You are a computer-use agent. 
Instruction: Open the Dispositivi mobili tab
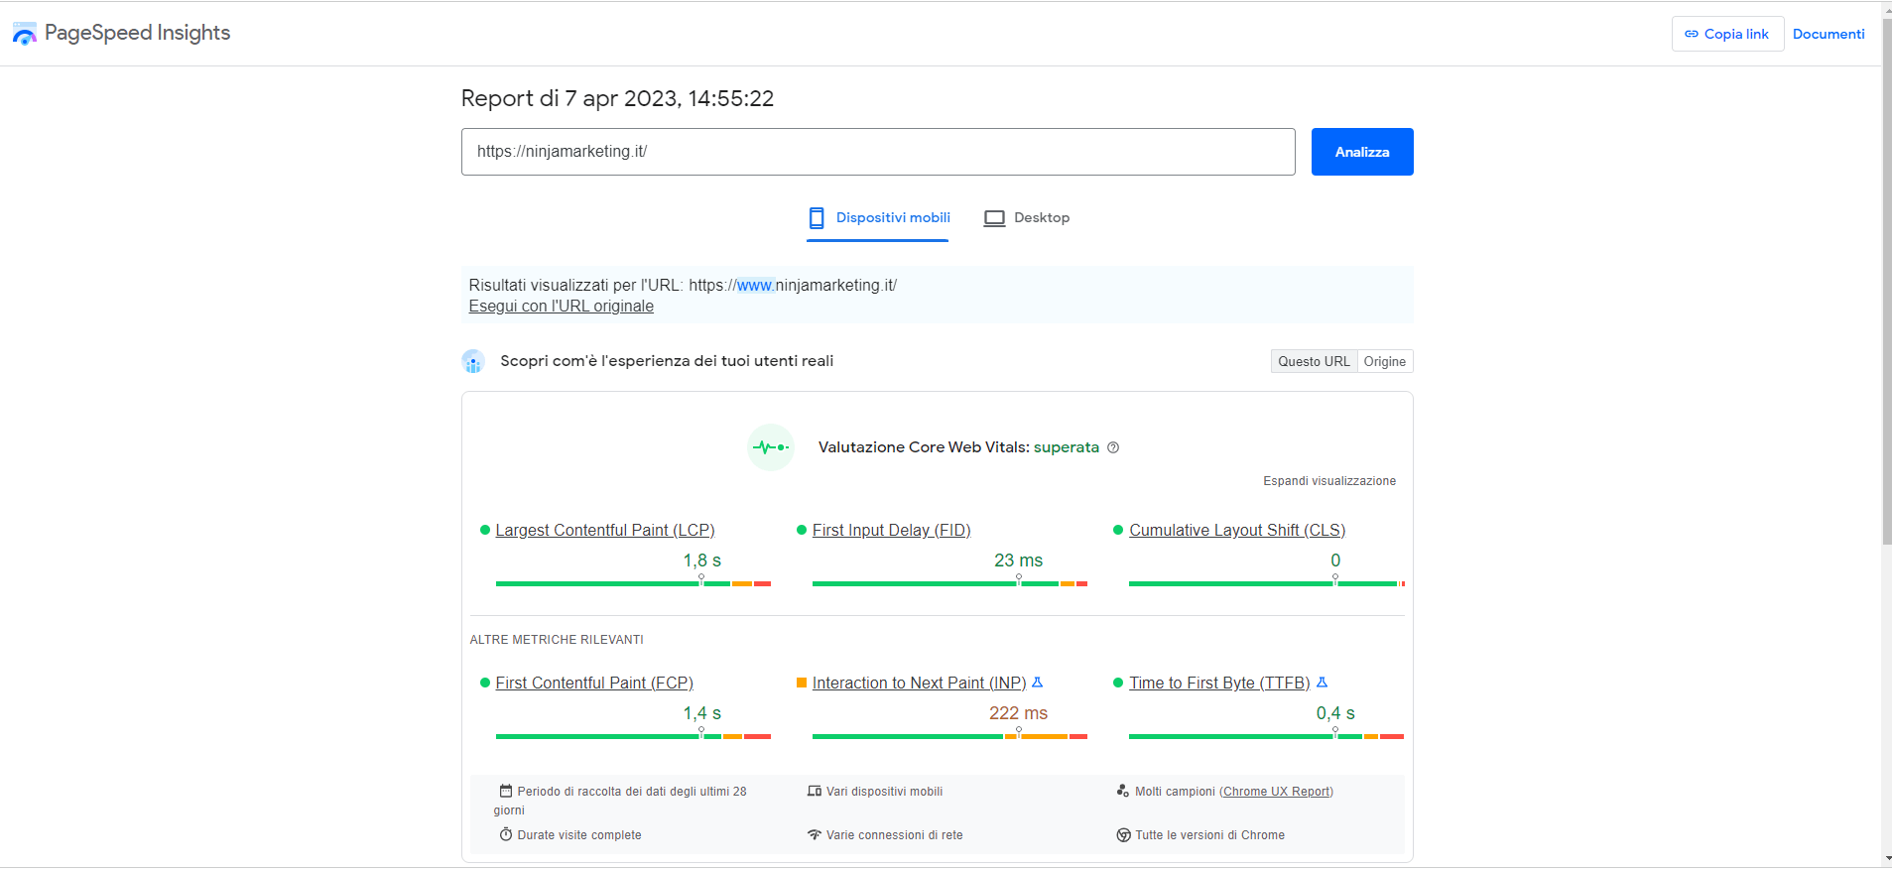click(x=892, y=218)
